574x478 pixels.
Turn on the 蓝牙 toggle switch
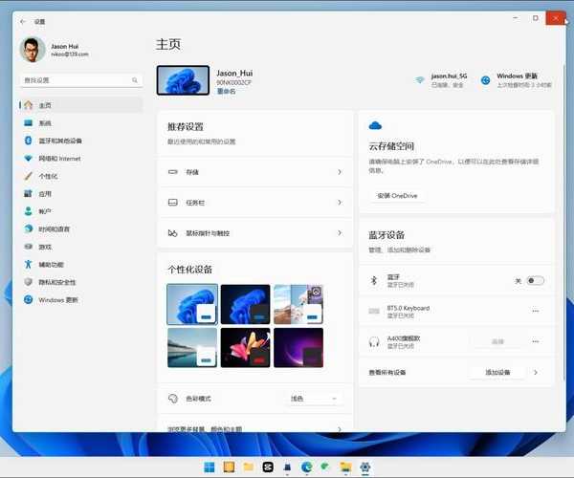pyautogui.click(x=535, y=280)
